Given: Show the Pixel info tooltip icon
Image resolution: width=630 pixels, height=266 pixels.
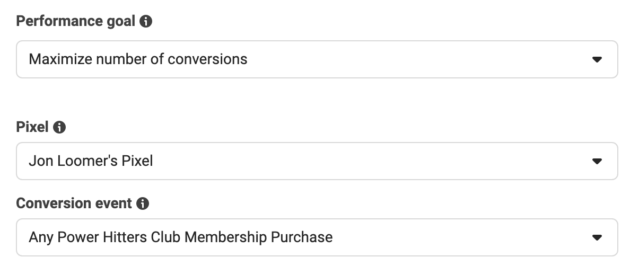Looking at the screenshot, I should [x=59, y=127].
